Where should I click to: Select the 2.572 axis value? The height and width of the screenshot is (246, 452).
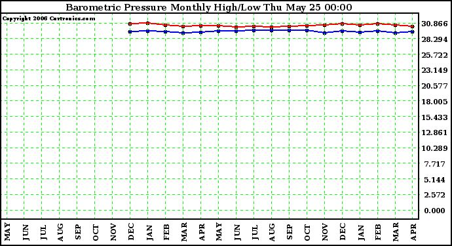pyautogui.click(x=435, y=195)
